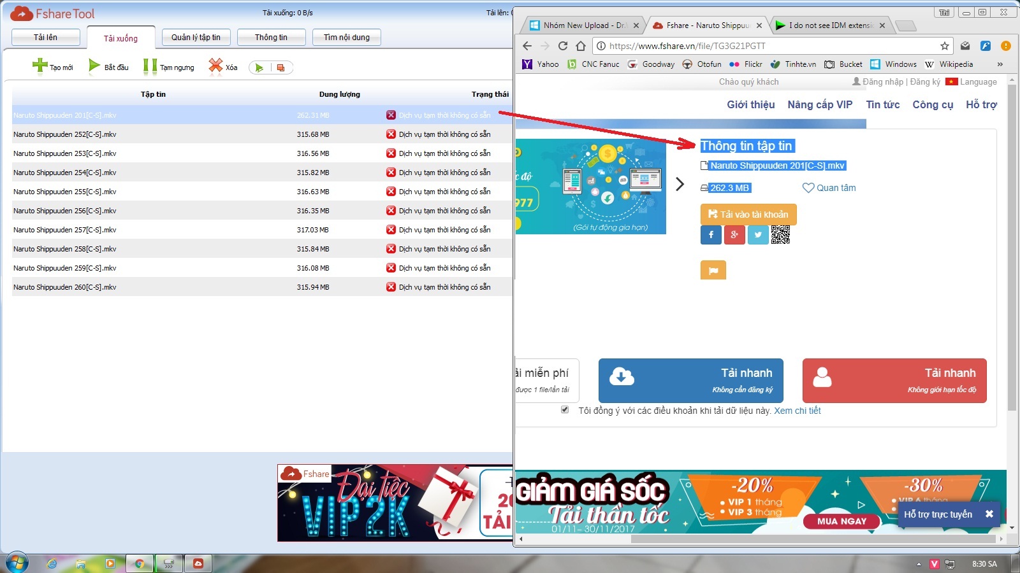Click the 'Dung lượng' column header

pos(339,94)
